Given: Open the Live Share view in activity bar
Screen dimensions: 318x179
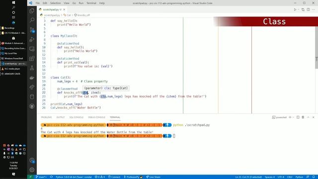Looking at the screenshot, I should (x=32, y=87).
